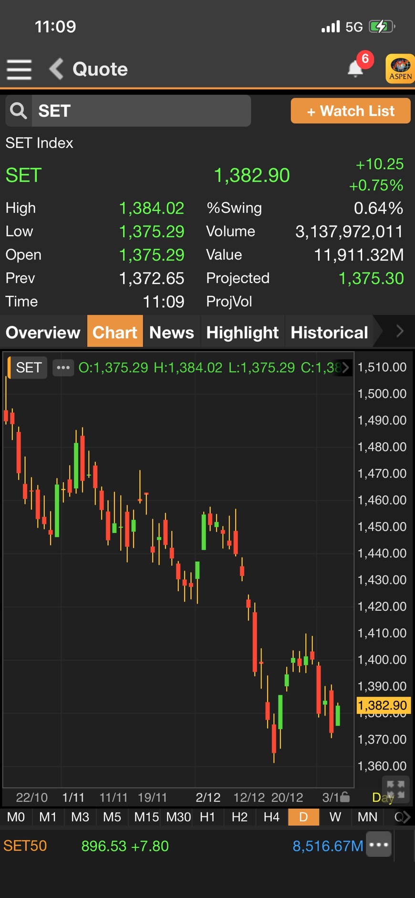
Task: Open the News tab
Action: tap(172, 332)
